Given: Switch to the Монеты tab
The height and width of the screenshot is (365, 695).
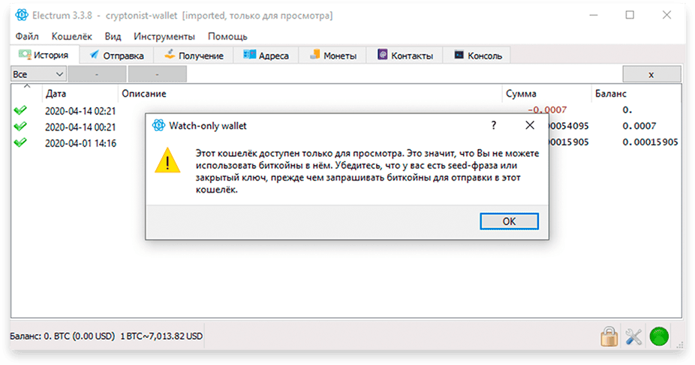Looking at the screenshot, I should click(x=333, y=55).
